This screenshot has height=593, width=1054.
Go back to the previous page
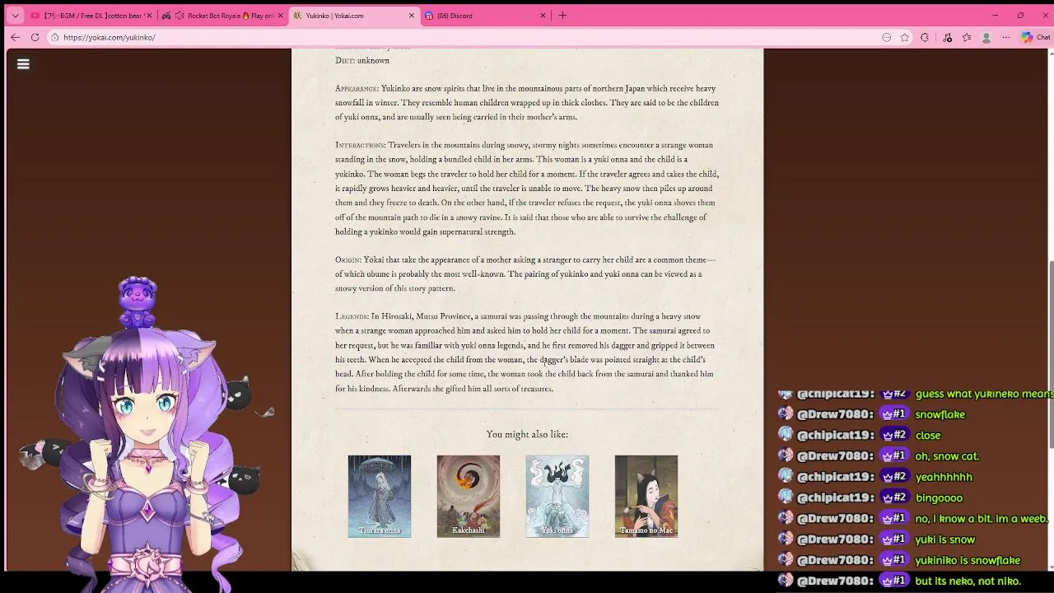[15, 37]
